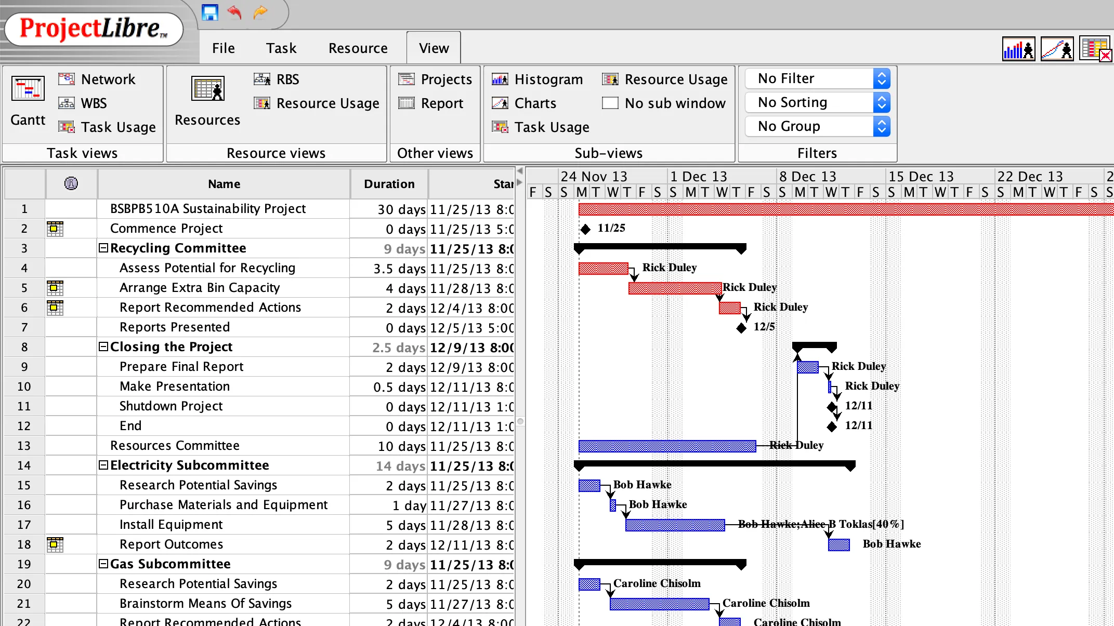
Task: Enable the No sub window checkbox
Action: point(609,103)
